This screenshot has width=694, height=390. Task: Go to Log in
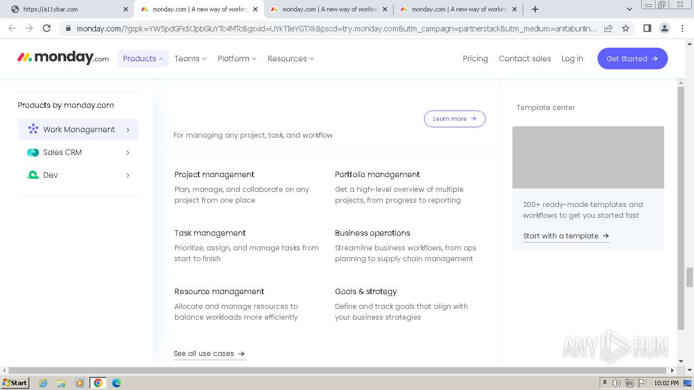tap(573, 58)
